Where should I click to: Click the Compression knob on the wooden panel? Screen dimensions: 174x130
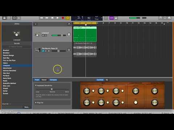[136, 91]
